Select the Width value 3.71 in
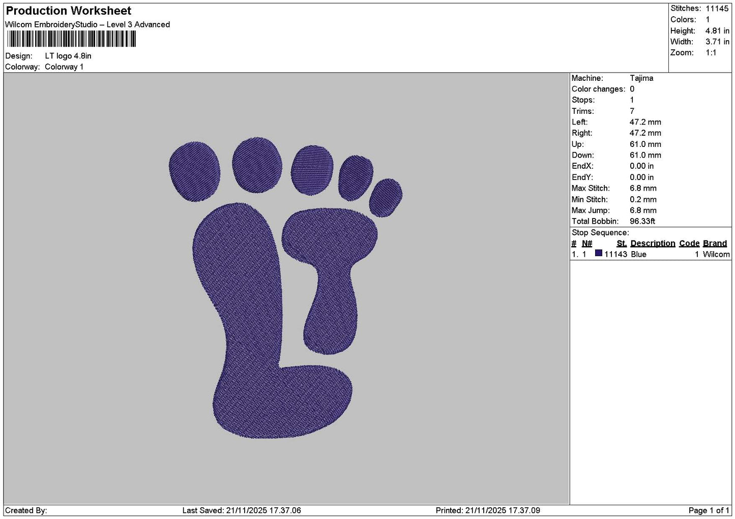The image size is (735, 519). (717, 42)
